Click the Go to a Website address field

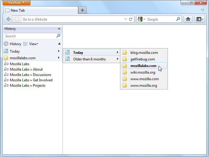(x=72, y=19)
